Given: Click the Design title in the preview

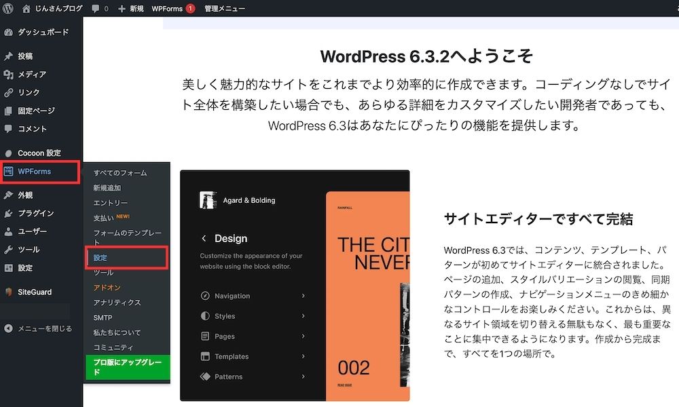Looking at the screenshot, I should [231, 238].
